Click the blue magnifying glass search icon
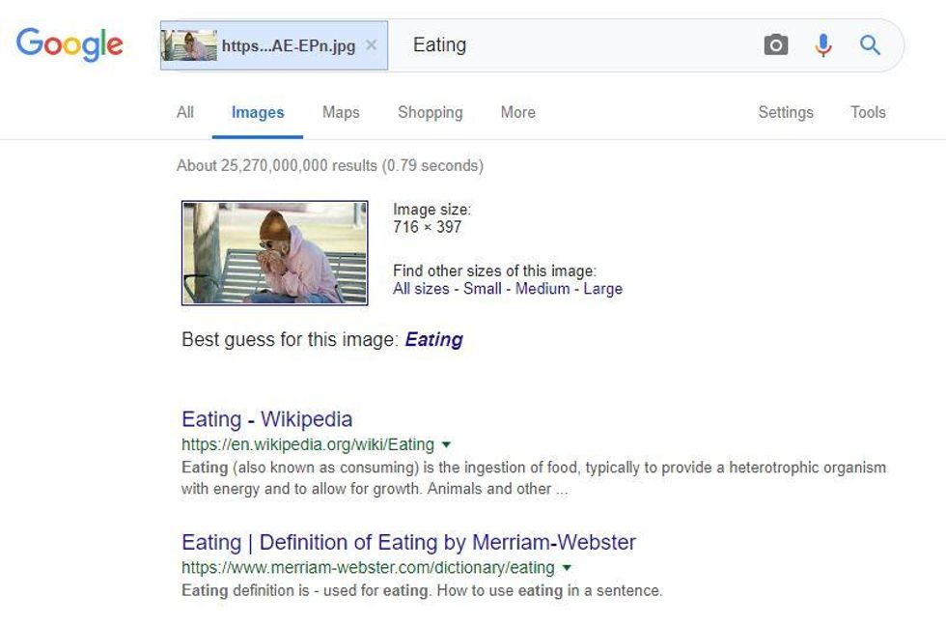Screen dimensions: 946x626 coord(870,44)
